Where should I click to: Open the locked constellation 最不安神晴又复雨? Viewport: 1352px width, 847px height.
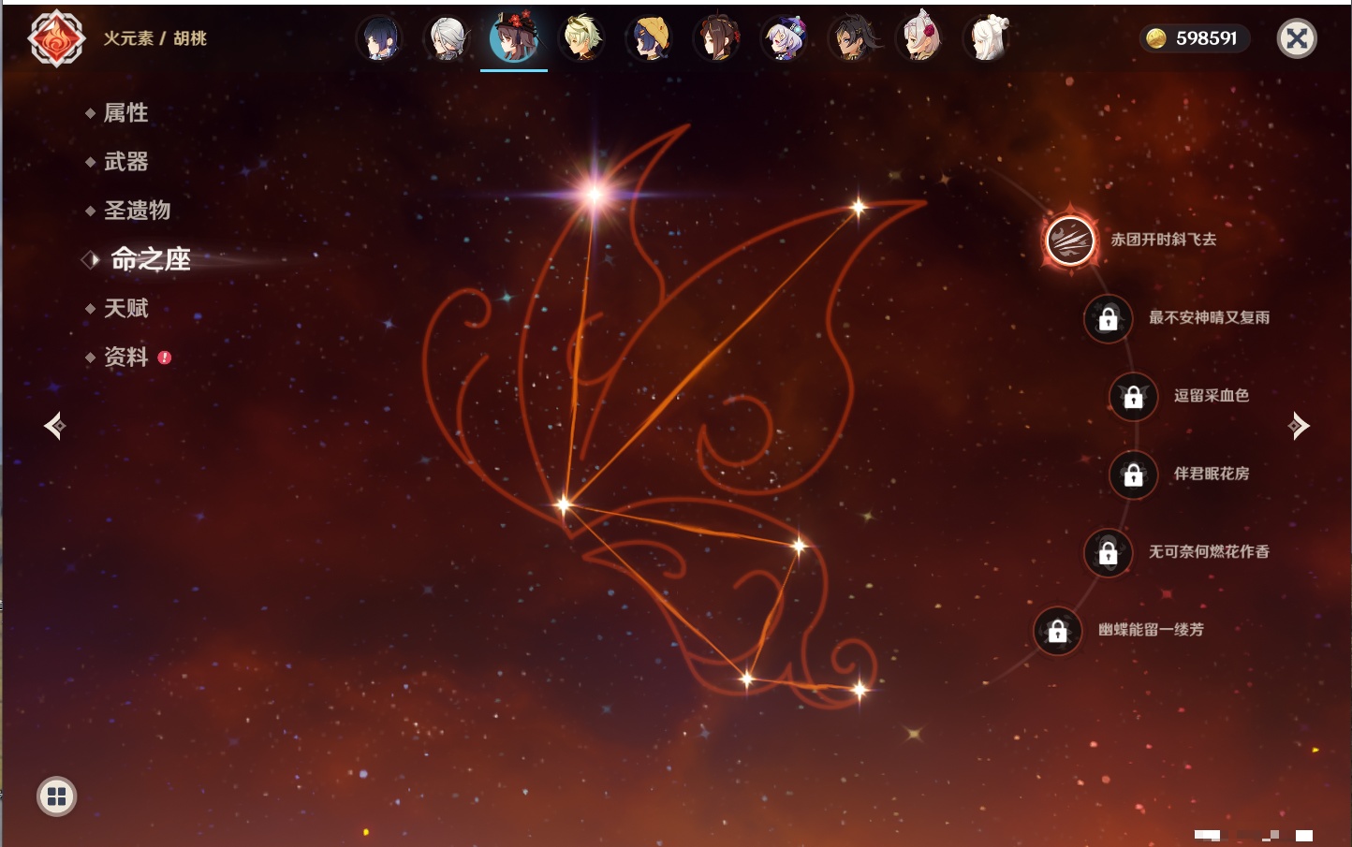(x=1108, y=318)
